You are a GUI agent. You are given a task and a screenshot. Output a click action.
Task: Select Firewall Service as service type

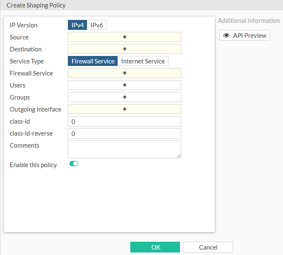[93, 61]
